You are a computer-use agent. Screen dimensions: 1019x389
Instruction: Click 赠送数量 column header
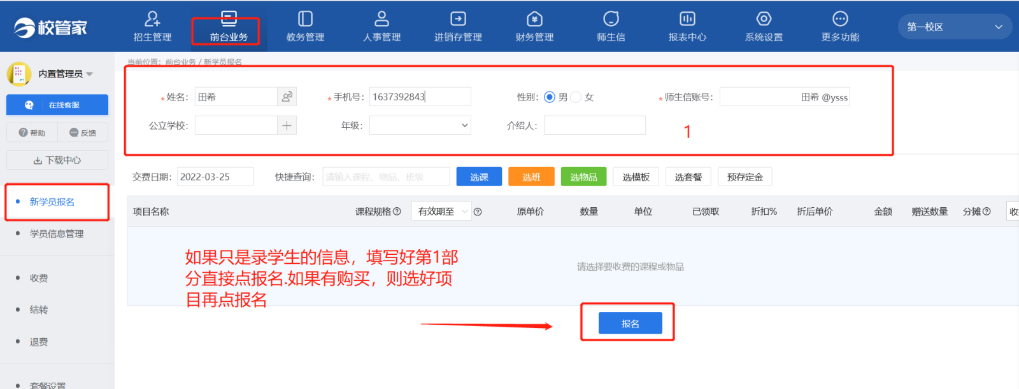(x=929, y=212)
